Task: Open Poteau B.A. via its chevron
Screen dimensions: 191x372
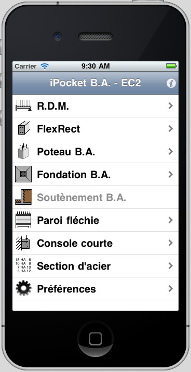Action: click(x=170, y=152)
